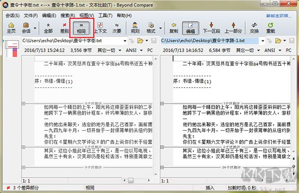The height and width of the screenshot is (193, 299).
Task: Open the 文件(F) menu
Action: click(30, 15)
